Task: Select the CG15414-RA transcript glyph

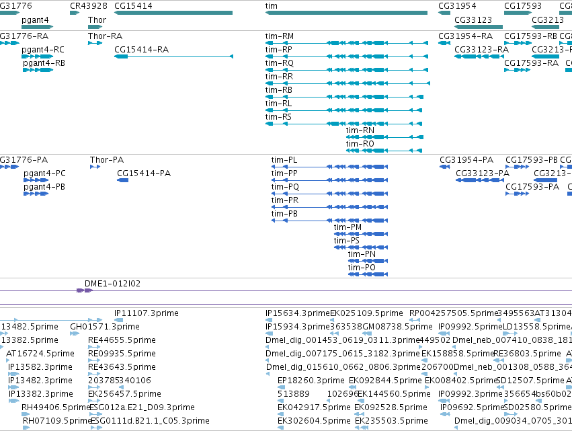Action: pyautogui.click(x=173, y=56)
